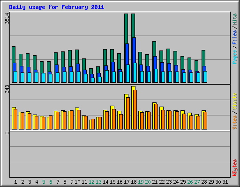Click day '14' on the x-axis
Image resolution: width=240 pixels, height=187 pixels.
point(105,182)
